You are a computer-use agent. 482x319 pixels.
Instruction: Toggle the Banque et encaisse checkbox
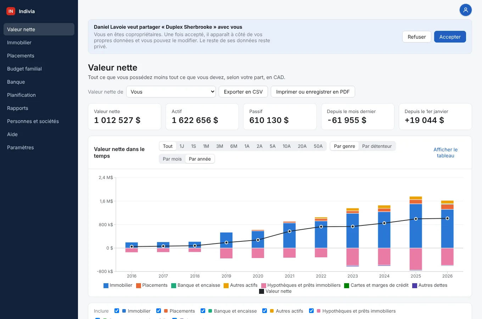pyautogui.click(x=203, y=311)
